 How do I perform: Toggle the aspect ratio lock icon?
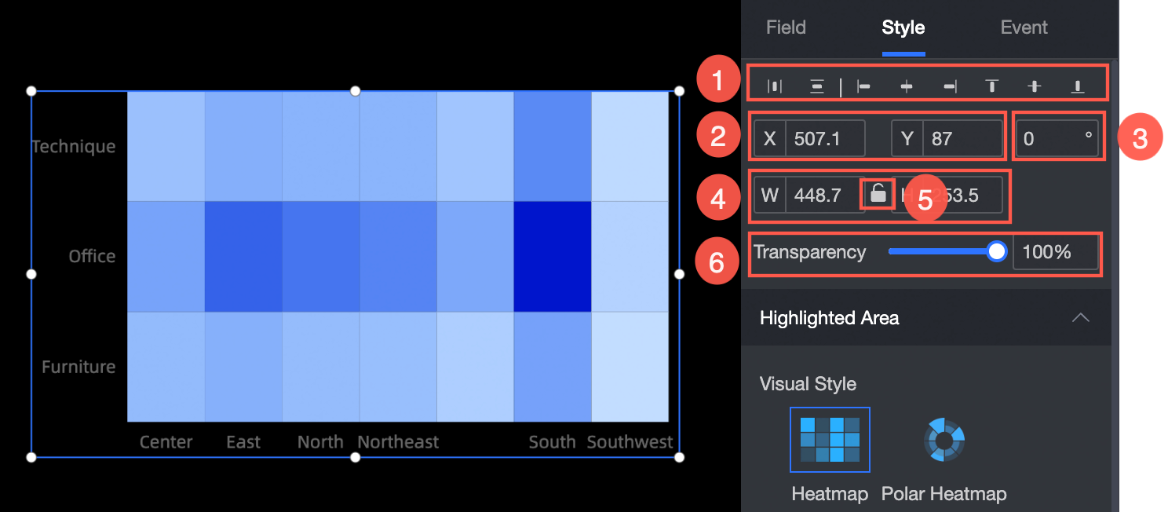[x=878, y=194]
